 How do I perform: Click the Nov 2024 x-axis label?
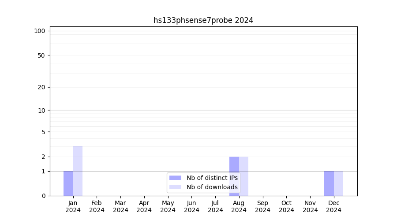click(x=310, y=206)
